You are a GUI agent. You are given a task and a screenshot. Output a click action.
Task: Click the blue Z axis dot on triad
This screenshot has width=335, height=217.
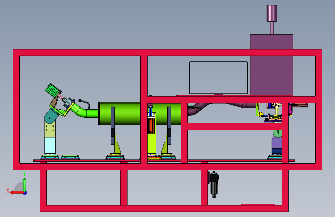[25, 193]
